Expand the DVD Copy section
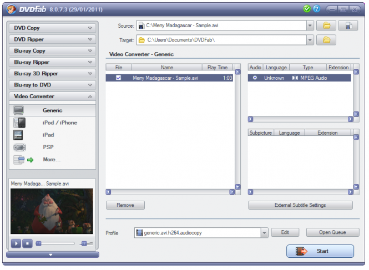Screen dimensions: 369x270 [52, 28]
